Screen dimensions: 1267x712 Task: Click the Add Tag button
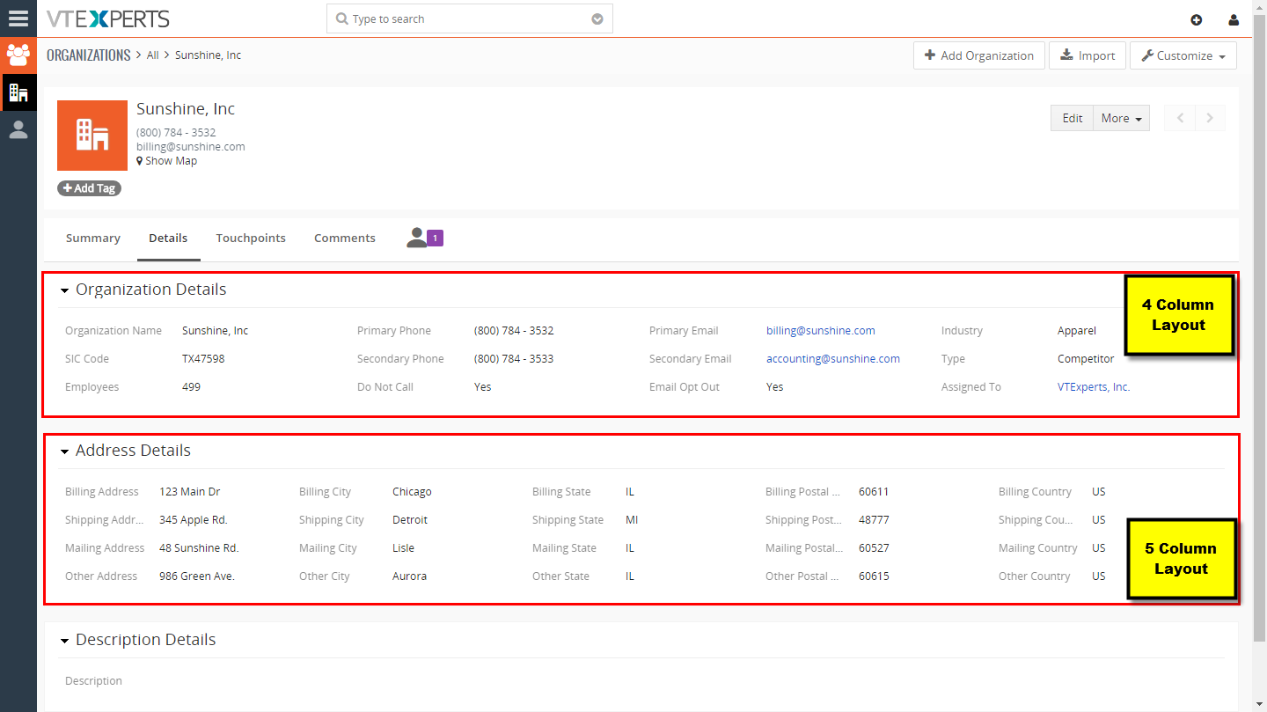pyautogui.click(x=89, y=188)
